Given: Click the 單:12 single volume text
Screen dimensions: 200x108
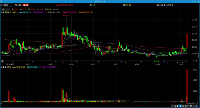Looking at the screenshot, I should click(x=92, y=5).
